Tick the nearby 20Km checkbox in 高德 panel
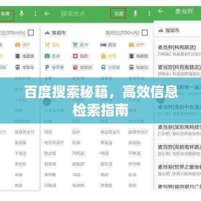 pyautogui.click(x=31, y=33)
